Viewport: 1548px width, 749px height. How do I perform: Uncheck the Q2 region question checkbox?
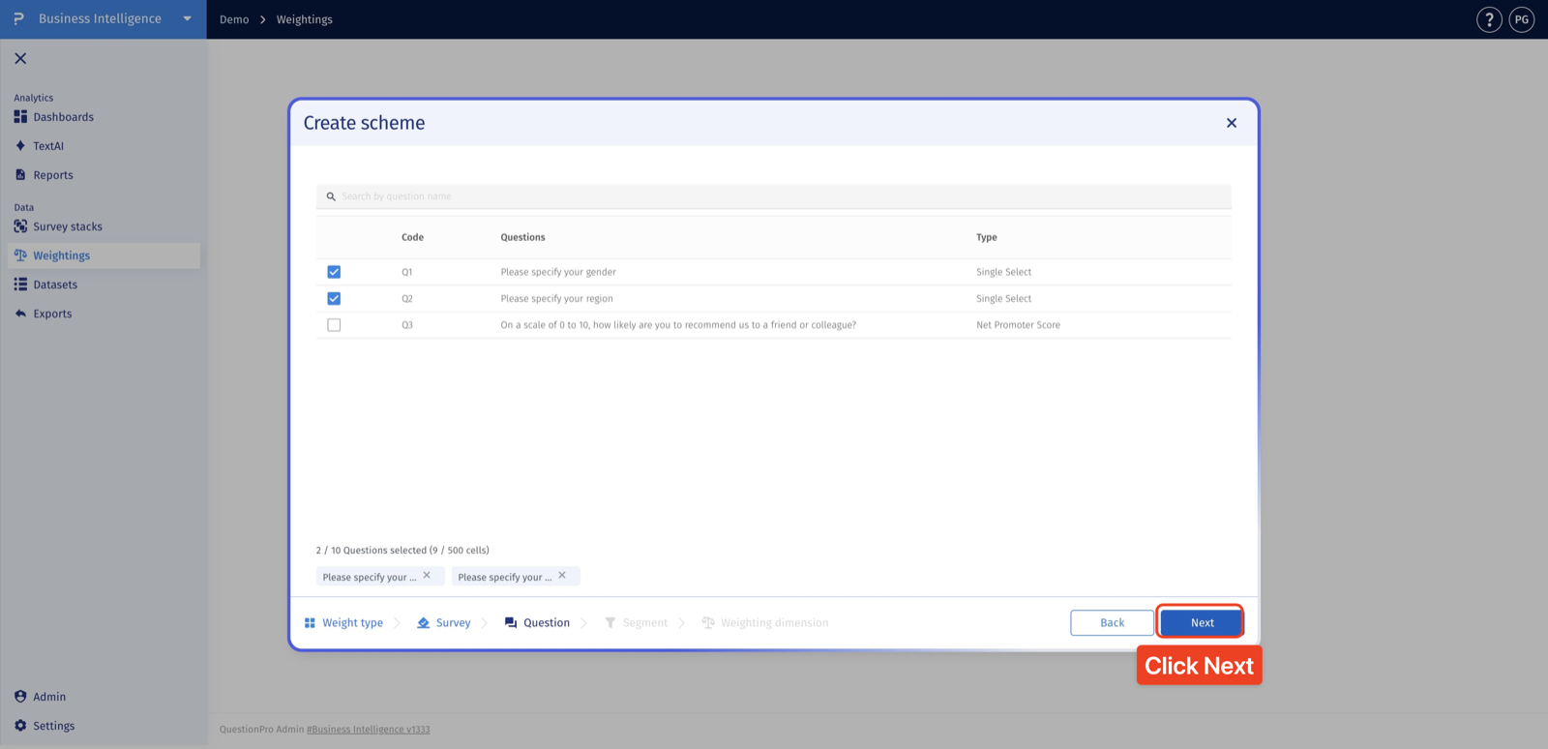coord(334,298)
